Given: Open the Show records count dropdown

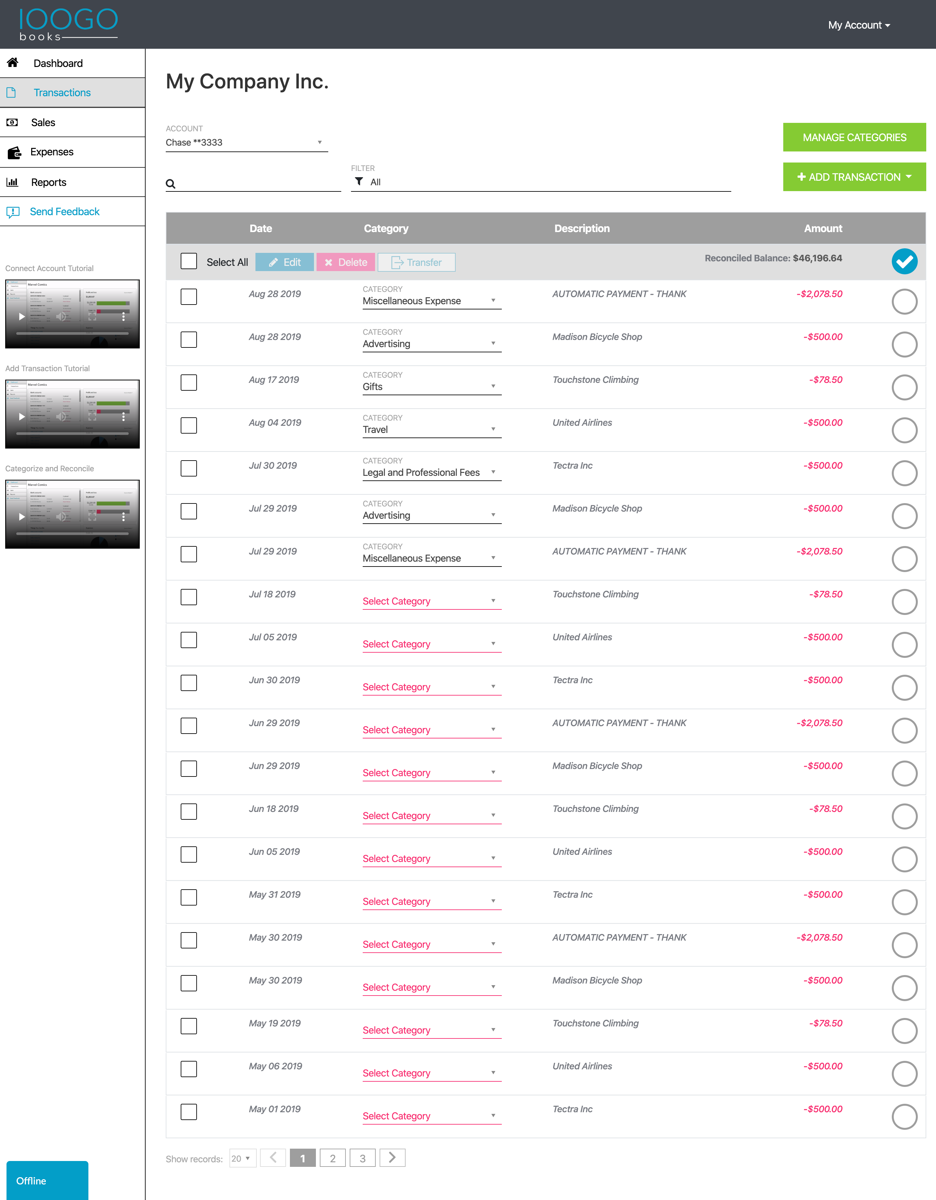Looking at the screenshot, I should (242, 1158).
